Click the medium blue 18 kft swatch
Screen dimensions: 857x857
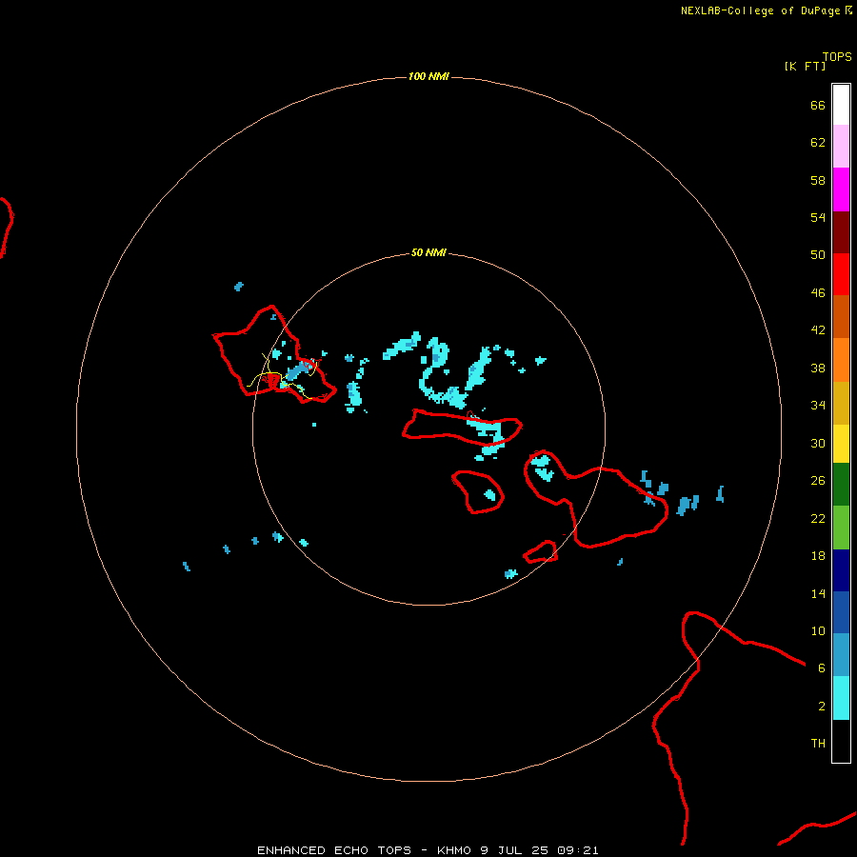point(841,612)
